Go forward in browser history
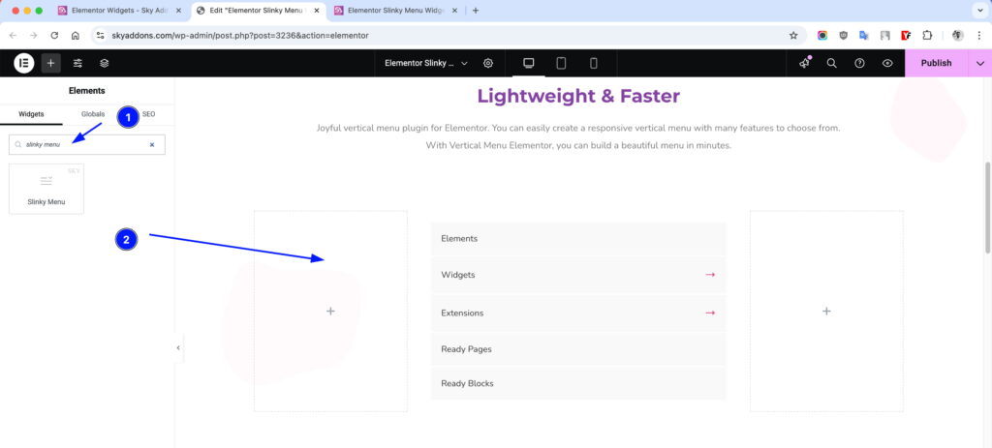This screenshot has width=992, height=448. coord(34,36)
